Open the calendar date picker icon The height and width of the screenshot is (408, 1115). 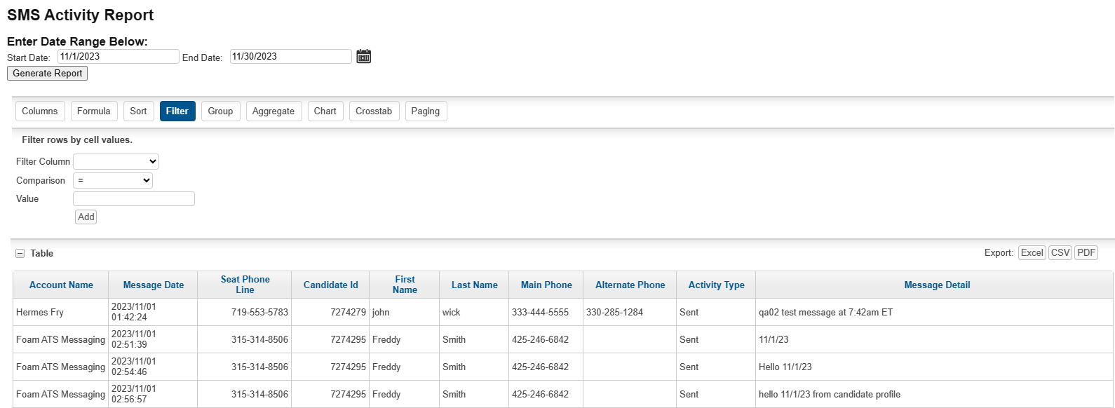pyautogui.click(x=363, y=57)
